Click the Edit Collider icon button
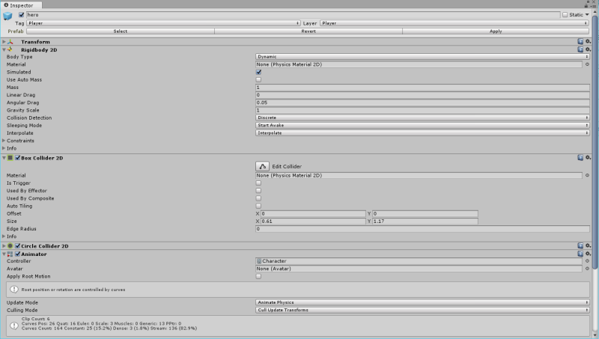 pos(263,166)
